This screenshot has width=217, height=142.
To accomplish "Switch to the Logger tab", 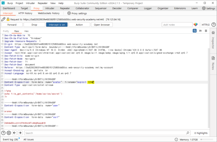I will tap(148, 8).
